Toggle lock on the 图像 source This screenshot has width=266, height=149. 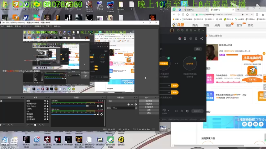pos(48,101)
